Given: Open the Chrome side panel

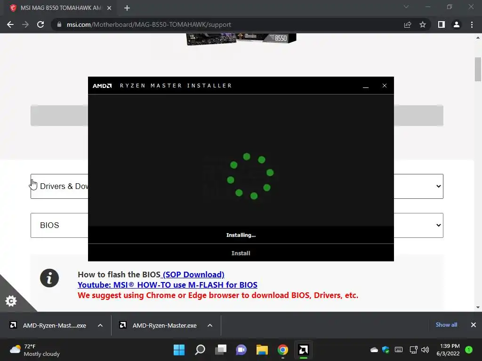Looking at the screenshot, I should tap(442, 24).
